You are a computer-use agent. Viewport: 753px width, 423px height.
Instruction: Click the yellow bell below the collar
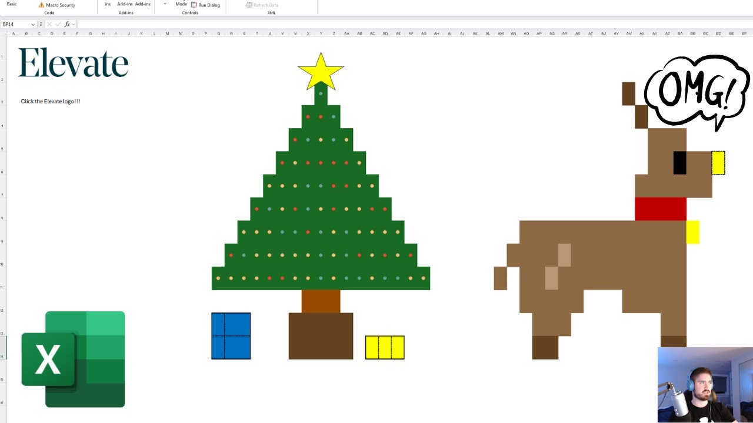692,232
